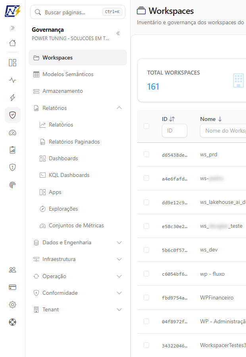Click workspace ID 34322046
This screenshot has width=246, height=357.
175,346
